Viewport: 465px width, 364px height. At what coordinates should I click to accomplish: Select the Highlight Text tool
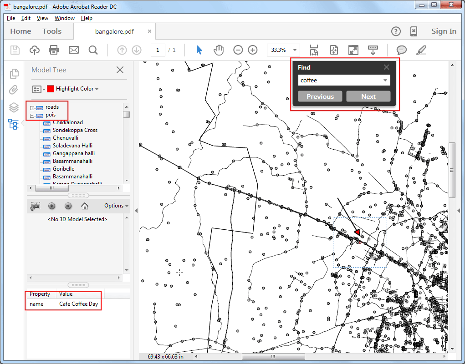coord(421,50)
